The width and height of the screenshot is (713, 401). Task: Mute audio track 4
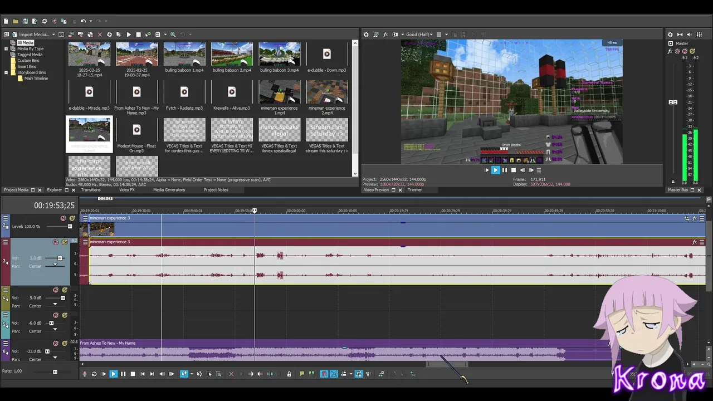[56, 290]
